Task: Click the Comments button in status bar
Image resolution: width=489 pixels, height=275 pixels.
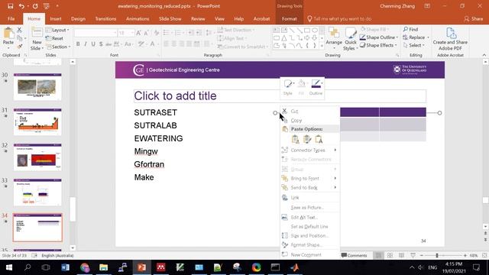Action: [354, 255]
